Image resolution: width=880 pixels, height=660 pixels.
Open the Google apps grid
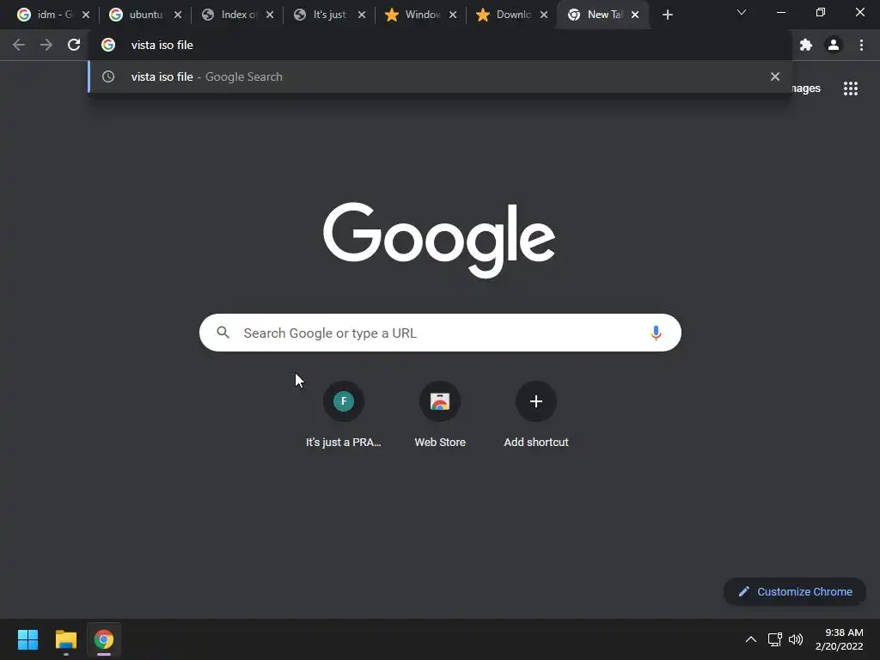click(x=851, y=89)
